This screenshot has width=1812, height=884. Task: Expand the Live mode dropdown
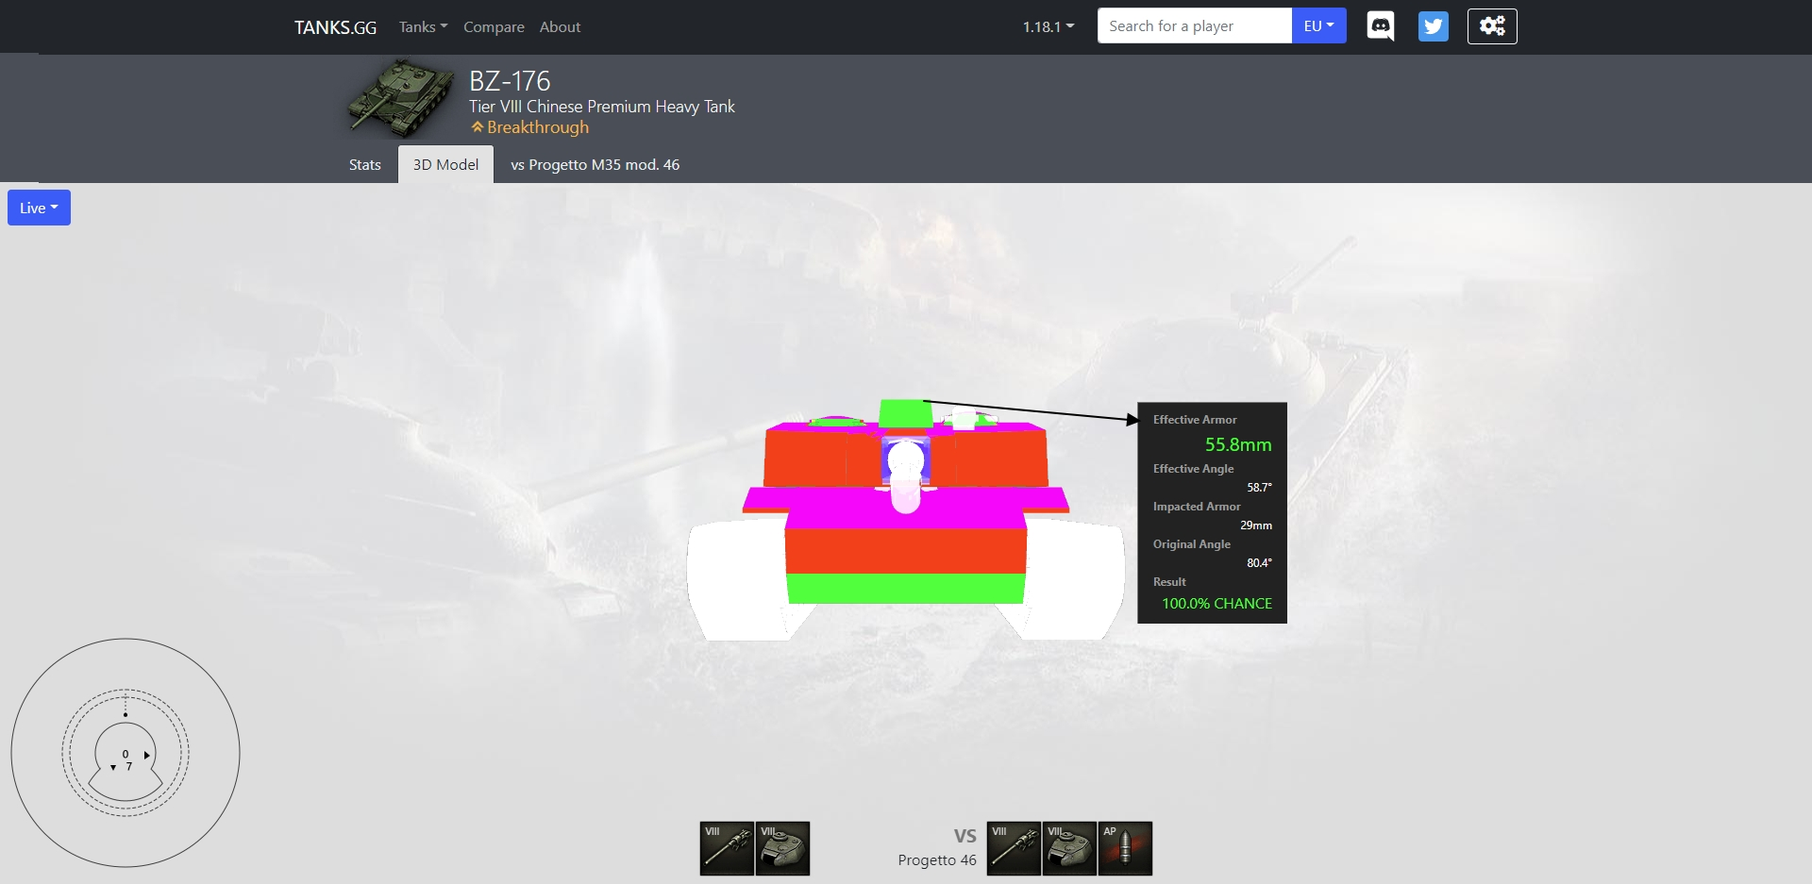[x=39, y=208]
